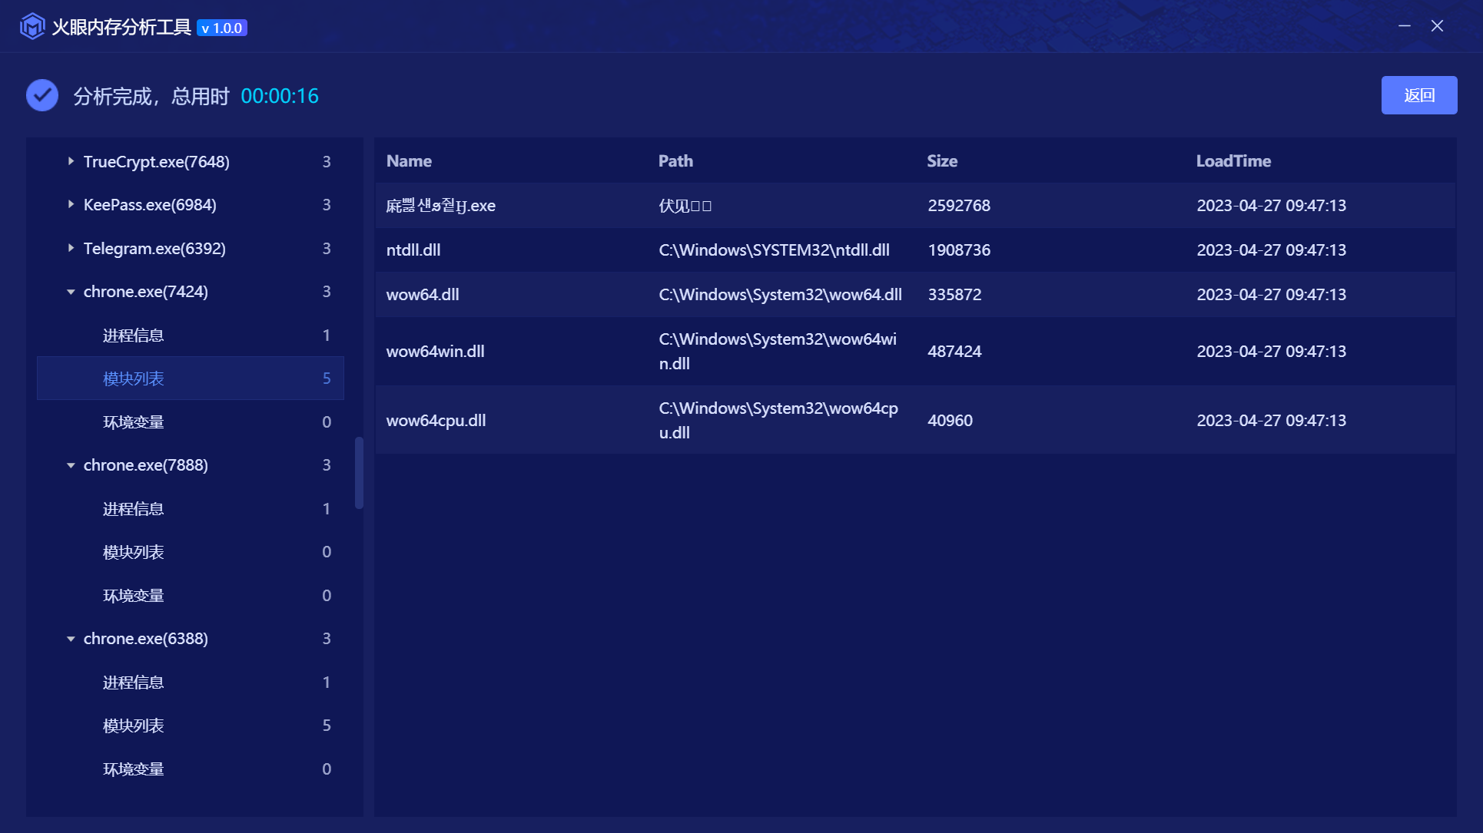Click the analysis complete checkmark icon
Screen dimensions: 1483x833
point(42,96)
